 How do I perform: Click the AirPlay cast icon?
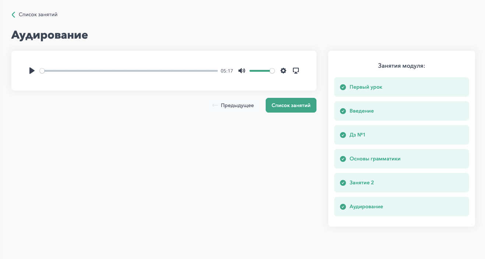(x=296, y=71)
